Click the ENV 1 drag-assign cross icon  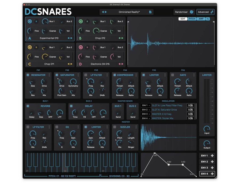(212, 156)
